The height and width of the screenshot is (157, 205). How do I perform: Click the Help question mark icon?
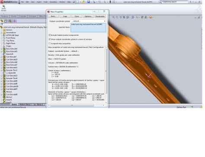(x=190, y=2)
